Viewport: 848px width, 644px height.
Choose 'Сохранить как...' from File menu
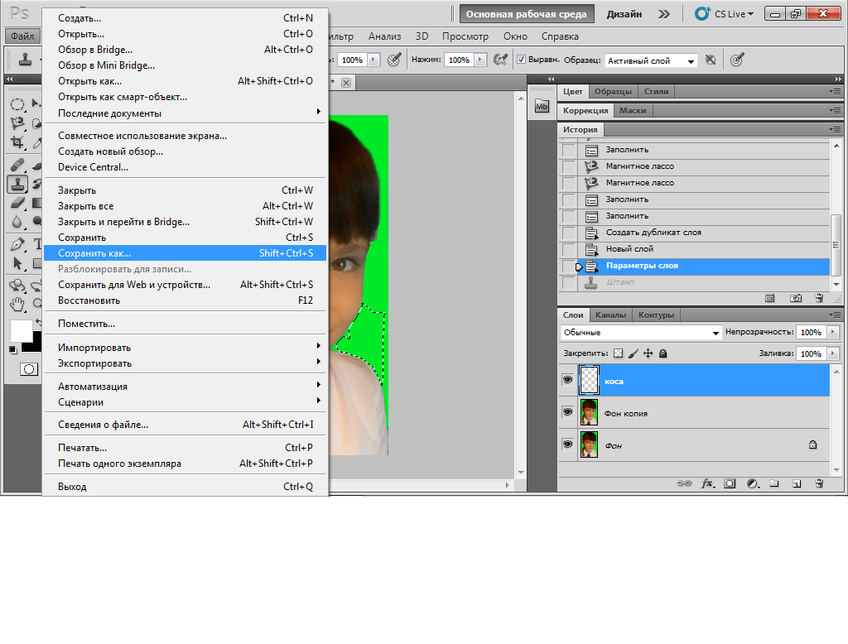[94, 253]
